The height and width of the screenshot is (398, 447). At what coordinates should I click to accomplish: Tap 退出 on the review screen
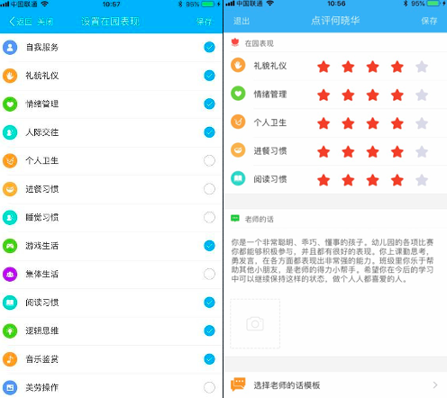tap(242, 21)
